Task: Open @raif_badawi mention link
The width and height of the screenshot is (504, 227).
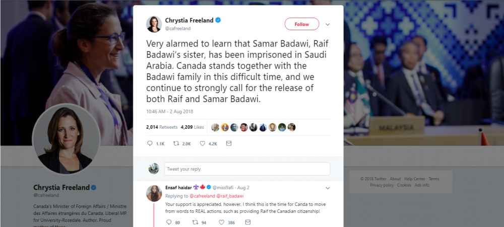Action: (230, 196)
